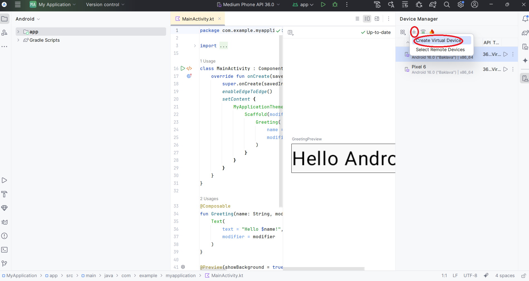Viewport: 529px width, 281px height.
Task: Select Create Virtual Device menu item
Action: click(438, 41)
